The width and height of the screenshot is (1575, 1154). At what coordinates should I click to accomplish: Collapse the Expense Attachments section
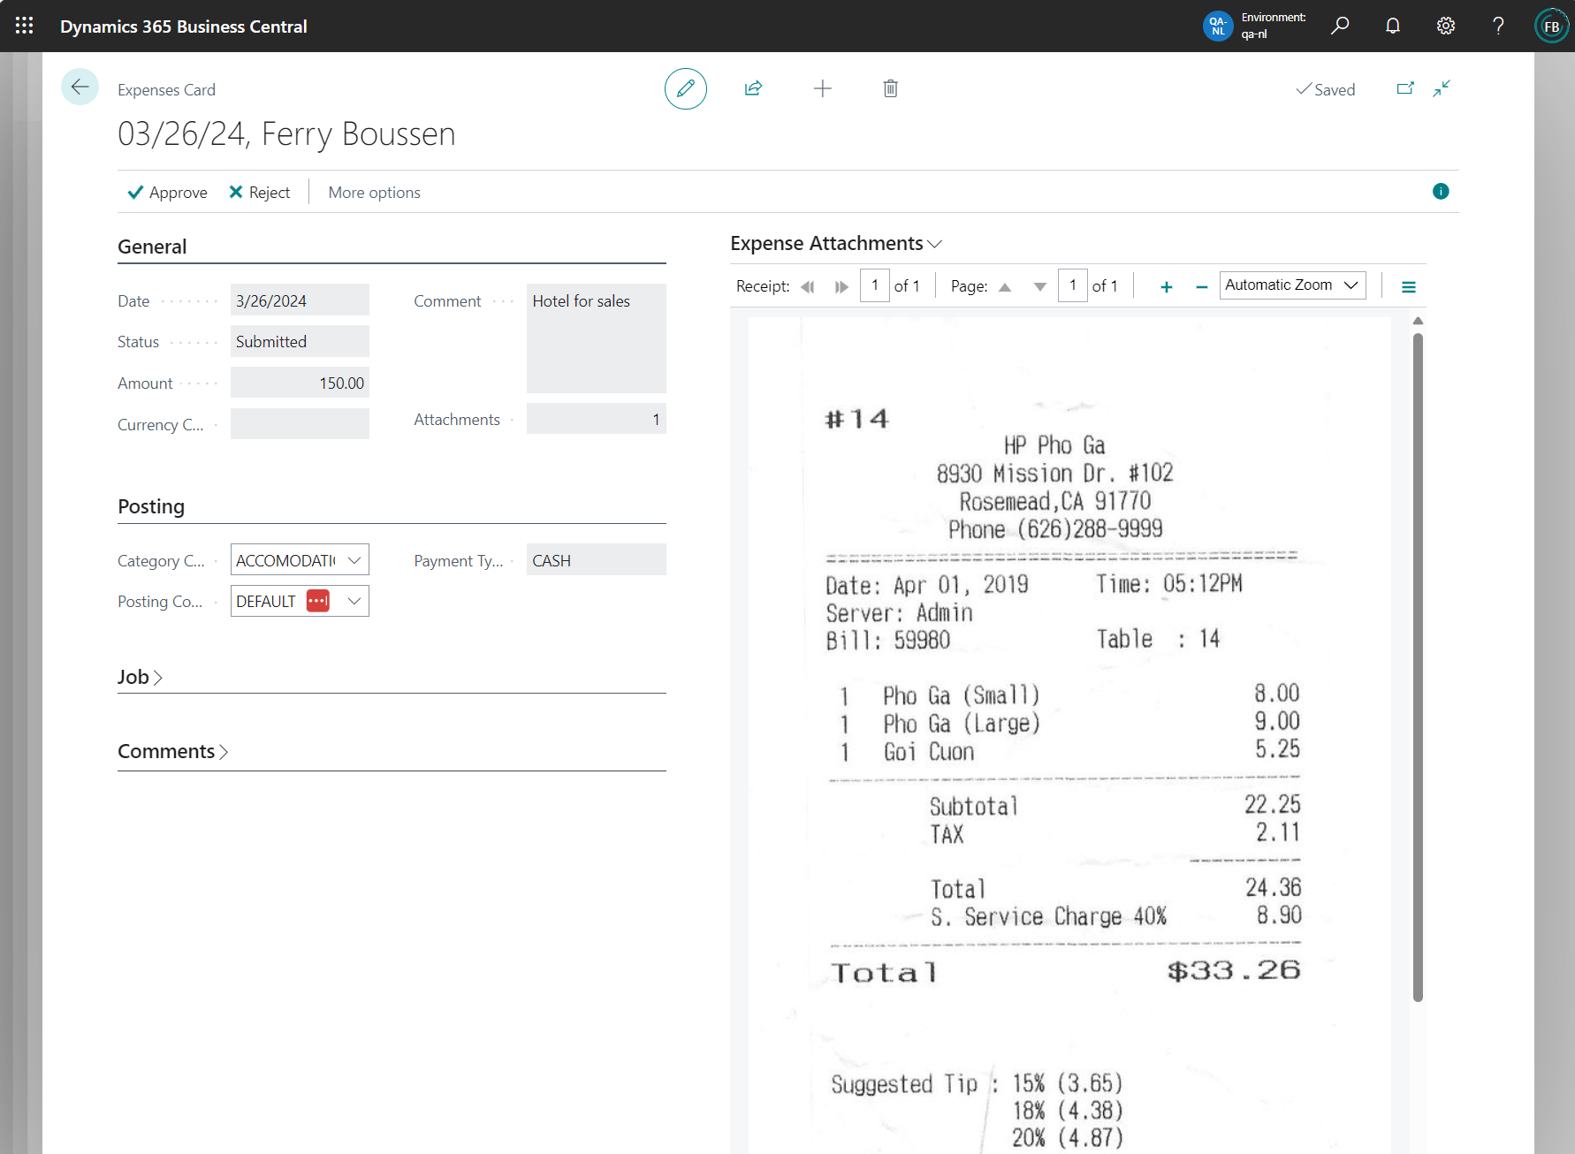click(937, 243)
